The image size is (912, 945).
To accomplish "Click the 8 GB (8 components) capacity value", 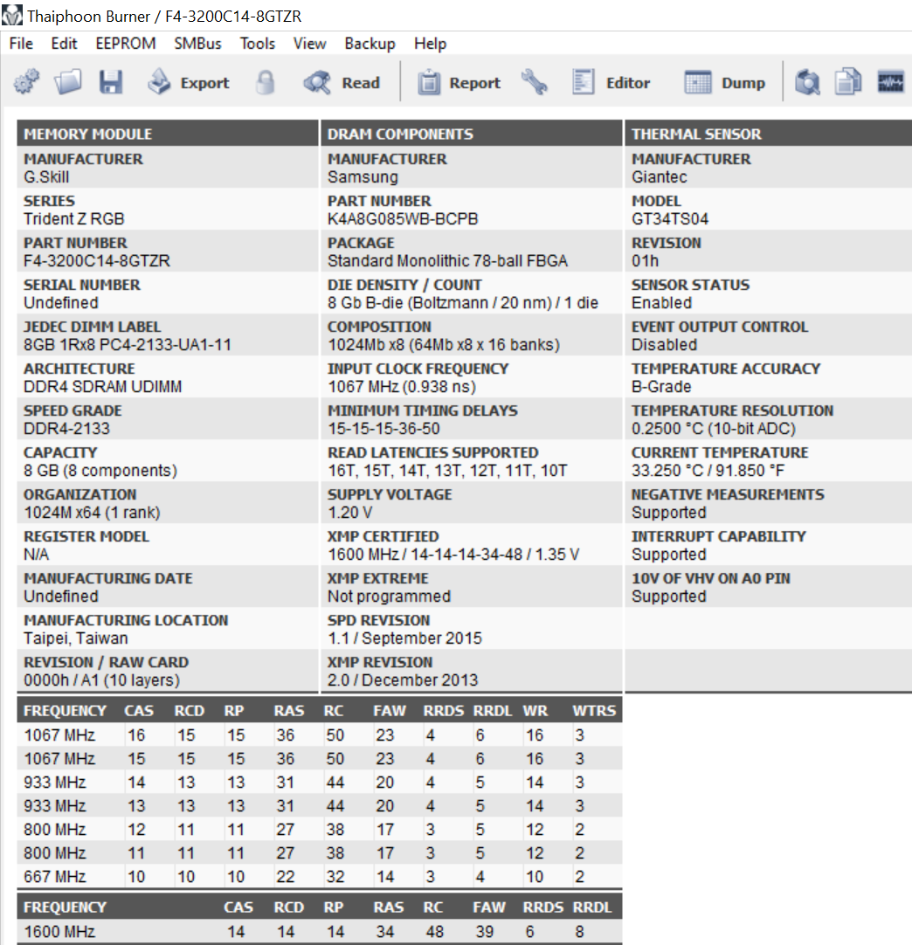I will 100,471.
